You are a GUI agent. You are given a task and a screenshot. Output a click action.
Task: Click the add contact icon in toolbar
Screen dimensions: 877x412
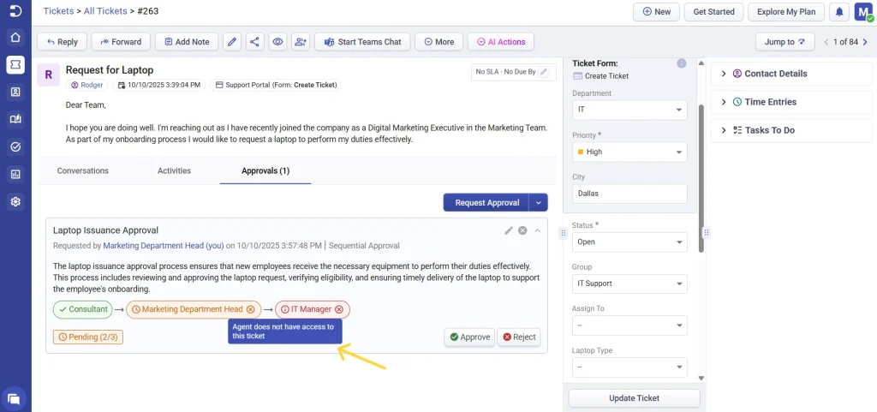(x=300, y=41)
